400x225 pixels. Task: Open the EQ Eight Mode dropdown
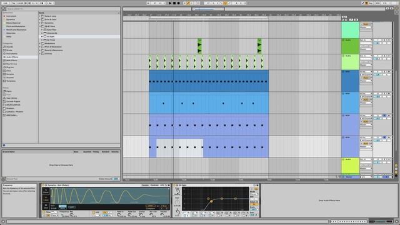coord(254,194)
